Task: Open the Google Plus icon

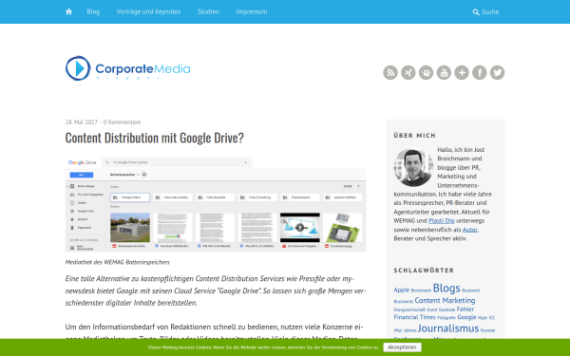Action: pyautogui.click(x=462, y=72)
